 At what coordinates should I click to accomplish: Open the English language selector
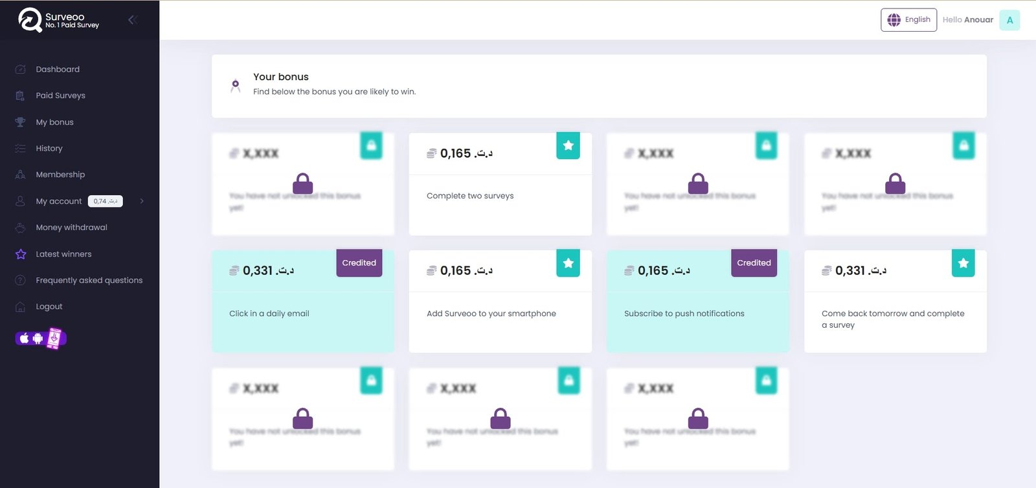click(x=908, y=20)
